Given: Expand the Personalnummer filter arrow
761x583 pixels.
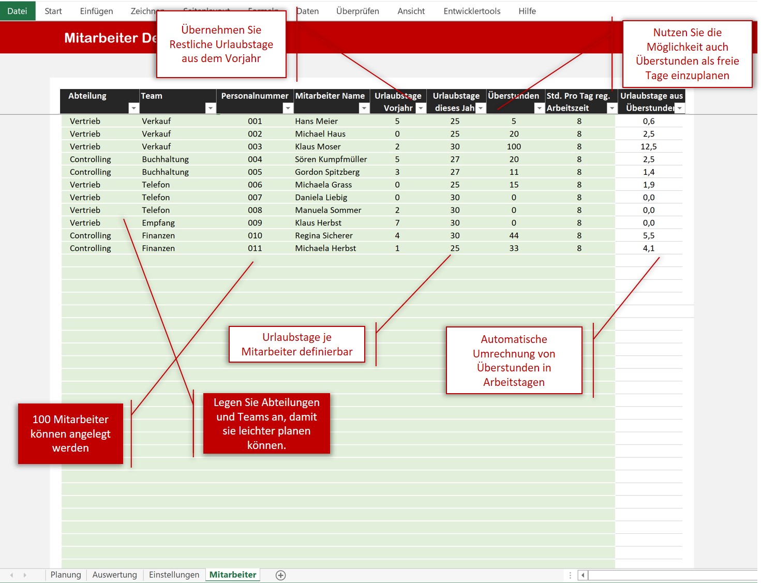Looking at the screenshot, I should point(288,108).
